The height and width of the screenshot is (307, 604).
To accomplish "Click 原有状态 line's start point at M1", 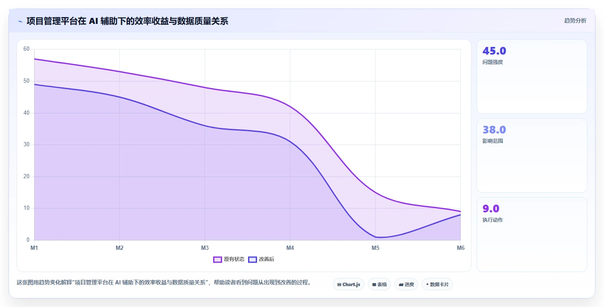I will pos(35,59).
